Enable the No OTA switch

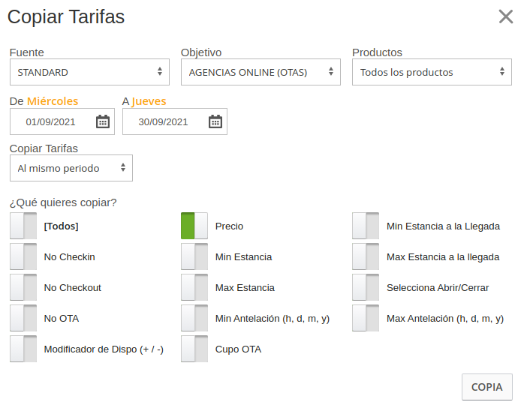tap(23, 318)
